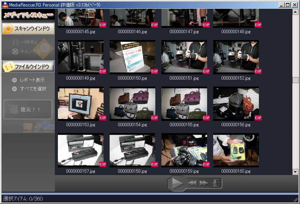
Task: Select thumbnail 0000000158.jpg
Action: coord(132,150)
